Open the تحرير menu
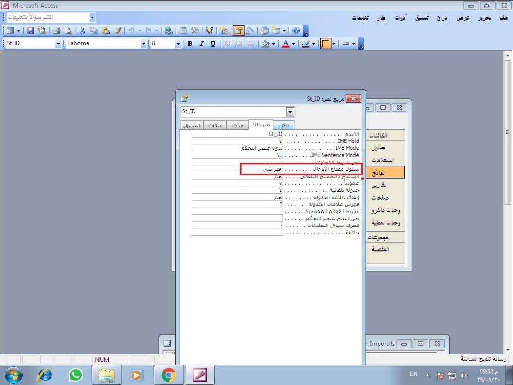513x385 pixels. [x=484, y=18]
